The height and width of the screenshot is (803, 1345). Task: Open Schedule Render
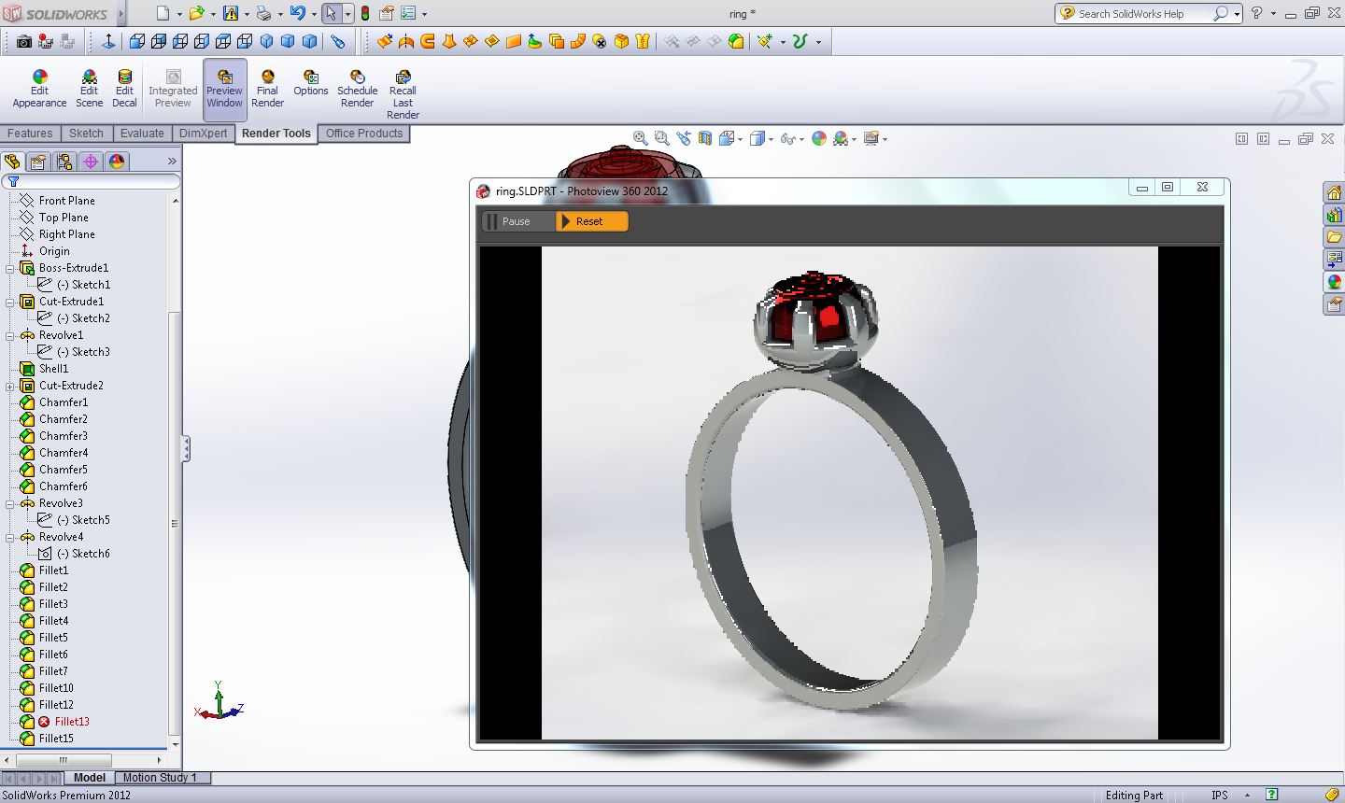click(357, 89)
